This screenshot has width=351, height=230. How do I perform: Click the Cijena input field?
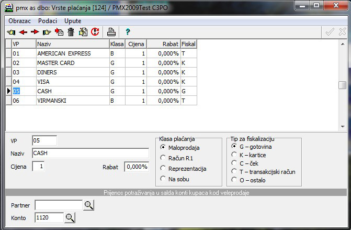(x=38, y=166)
